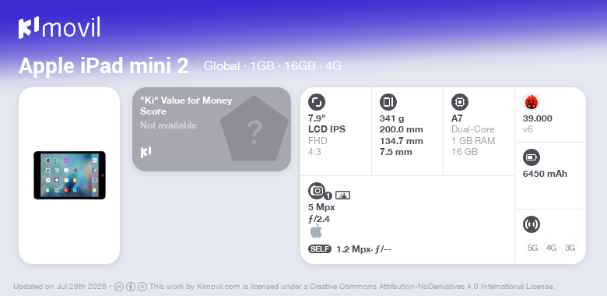
Task: Click the screen size display icon
Action: [317, 102]
